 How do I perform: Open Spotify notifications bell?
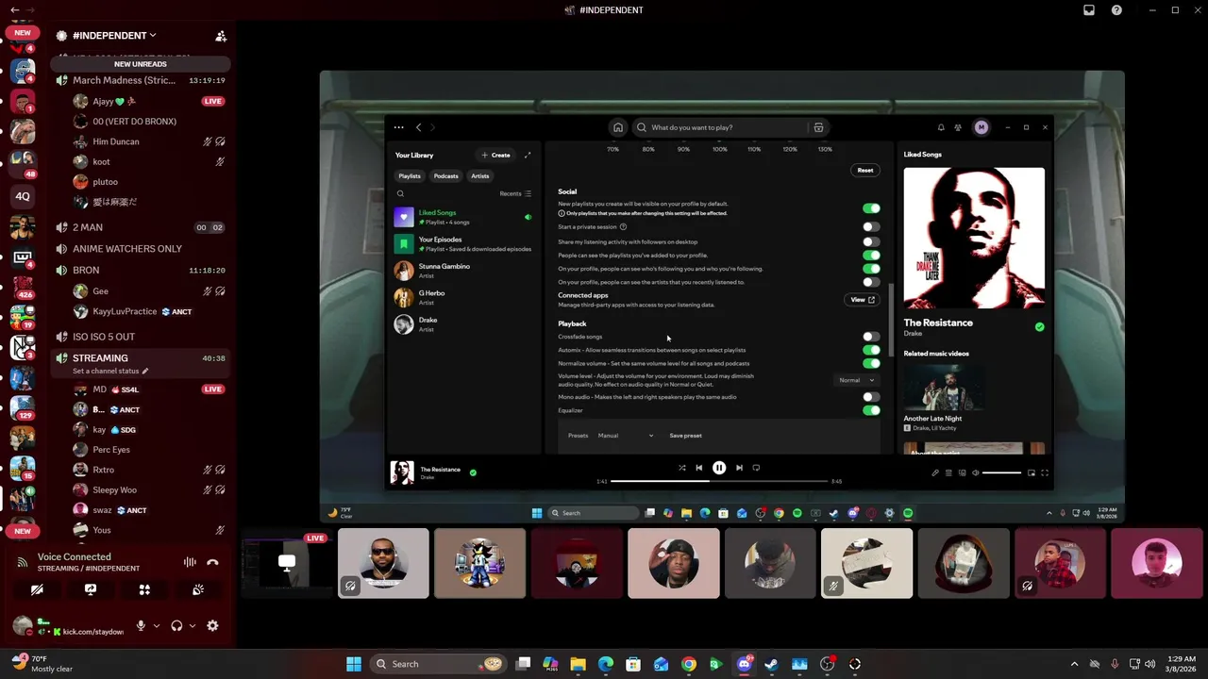coord(941,127)
